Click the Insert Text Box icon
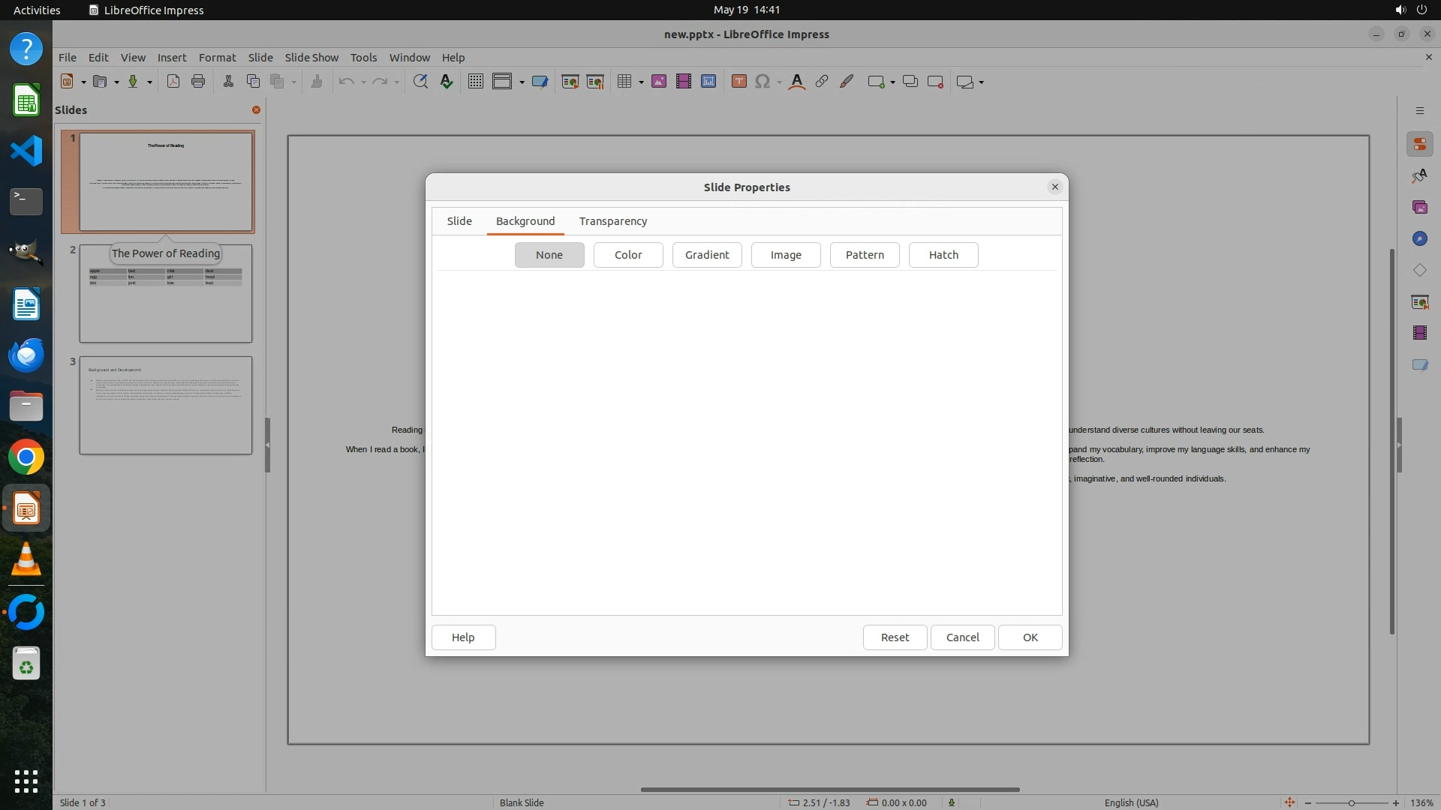This screenshot has width=1441, height=810. [x=739, y=82]
